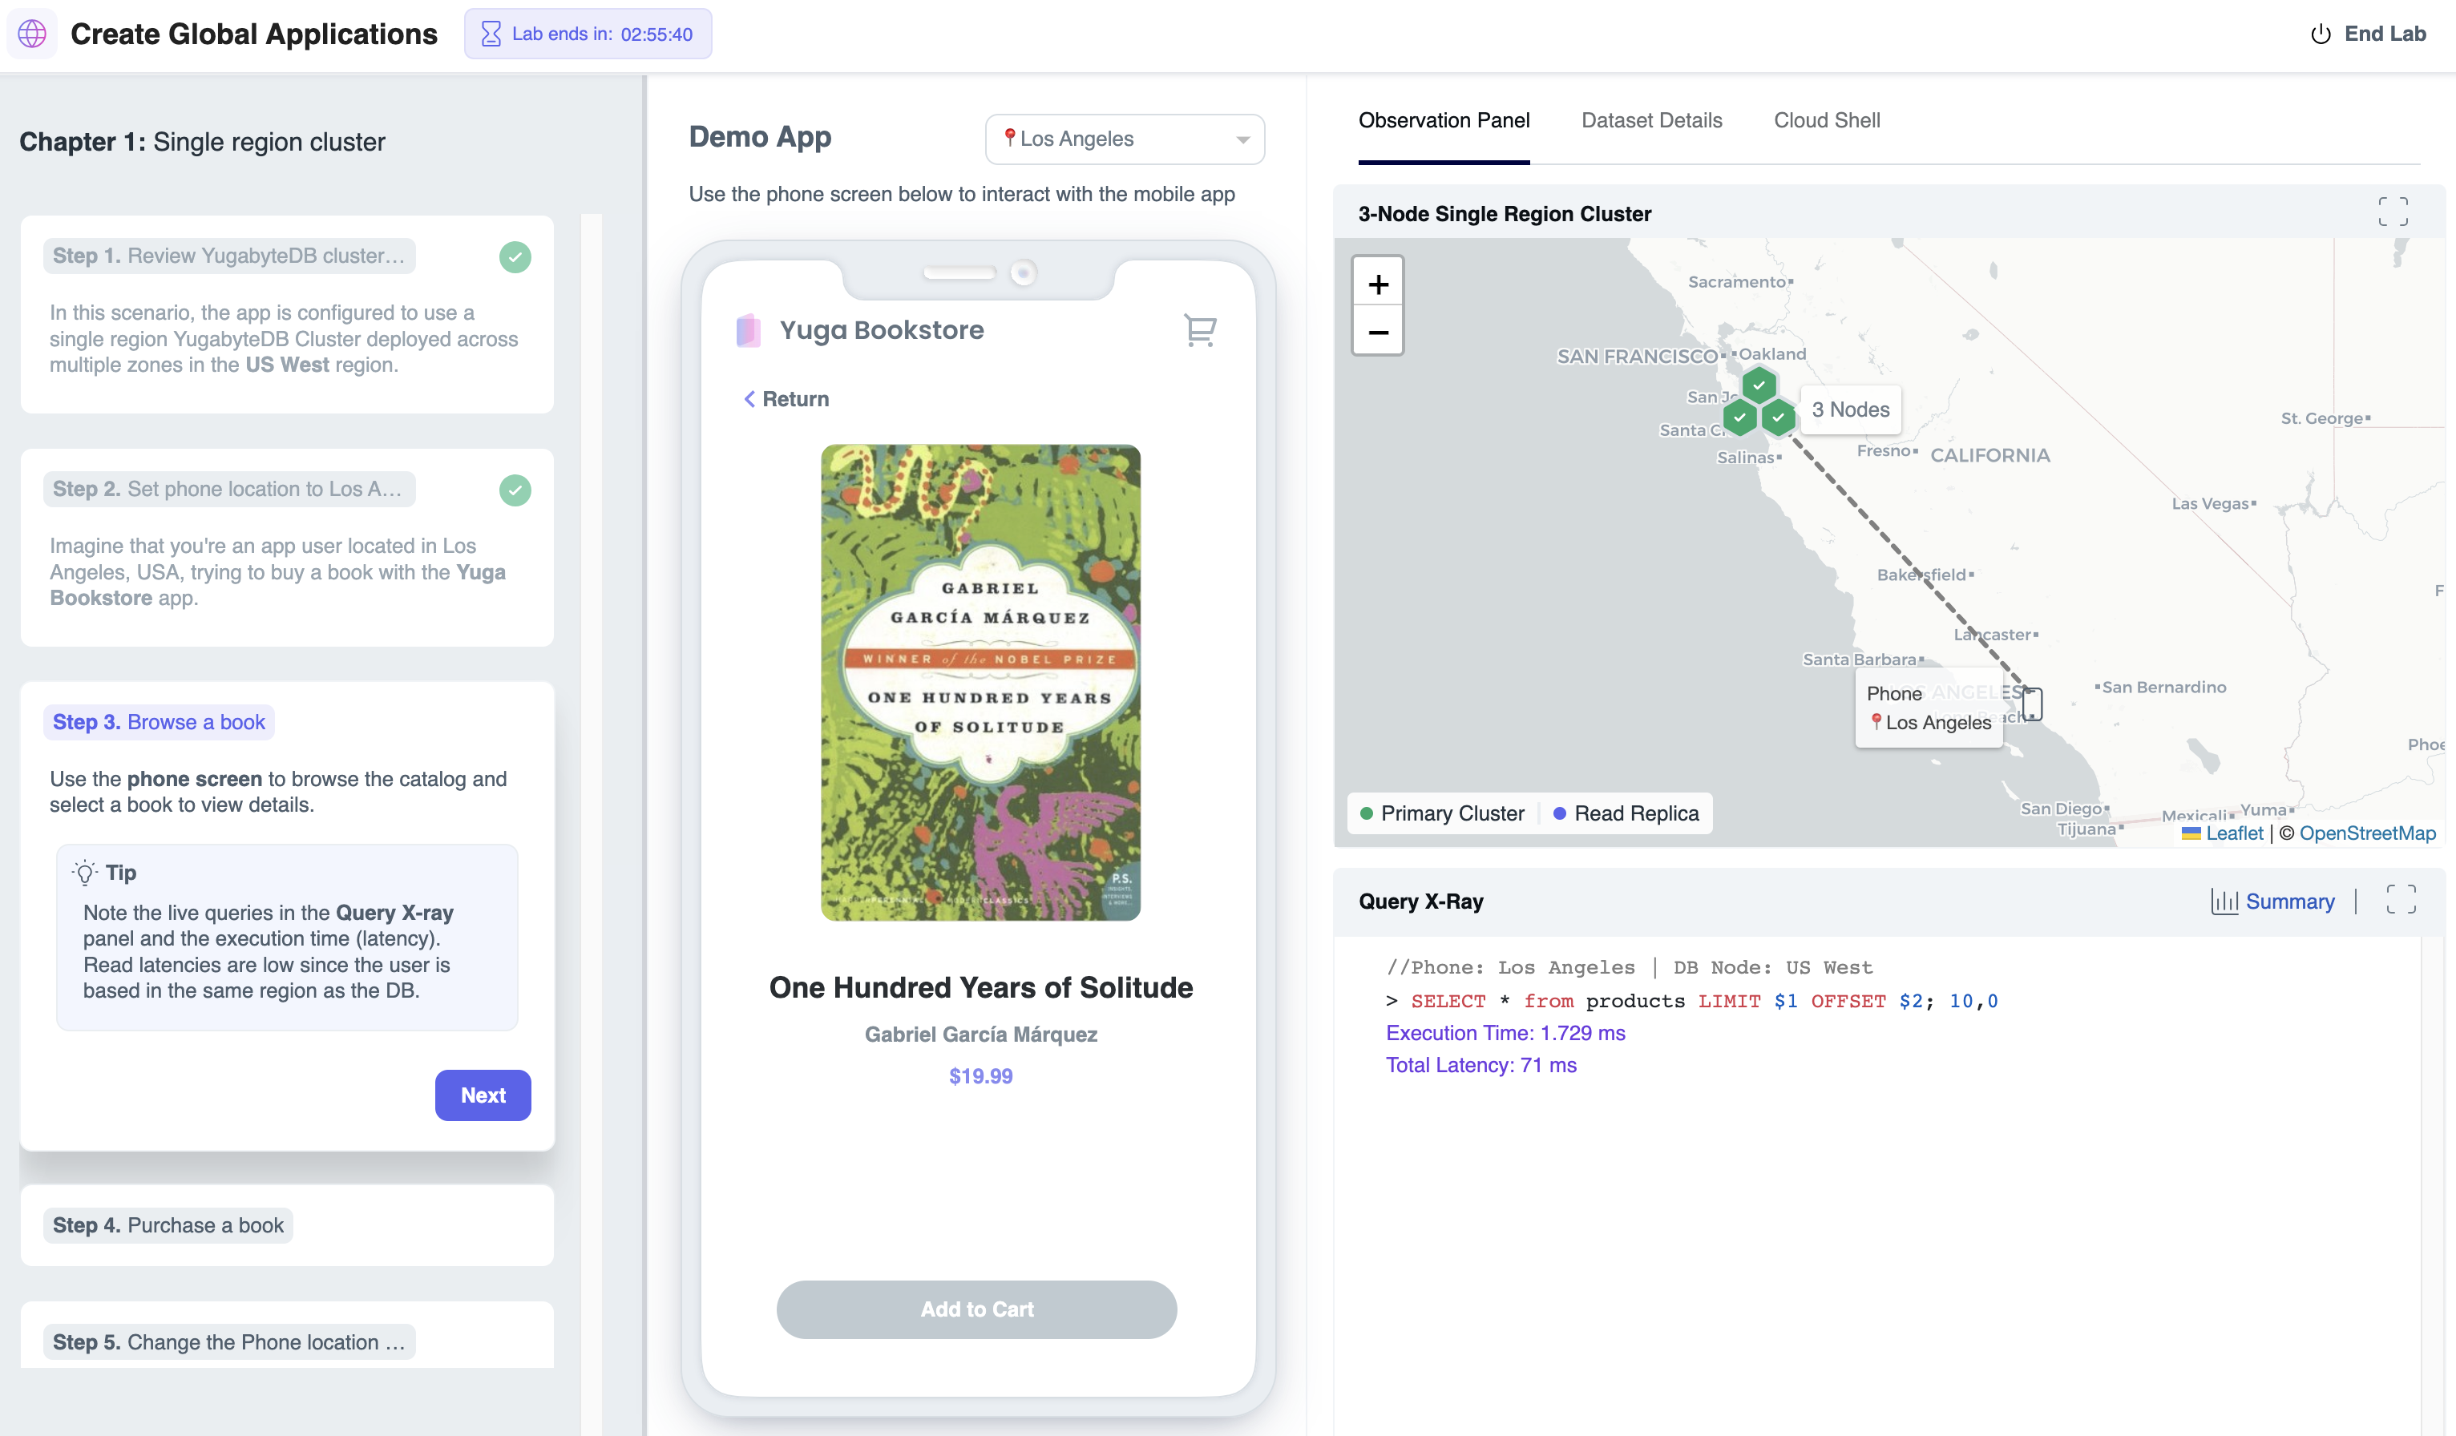Click the hourglass icon in the lab timer
The height and width of the screenshot is (1436, 2456).
pos(494,33)
